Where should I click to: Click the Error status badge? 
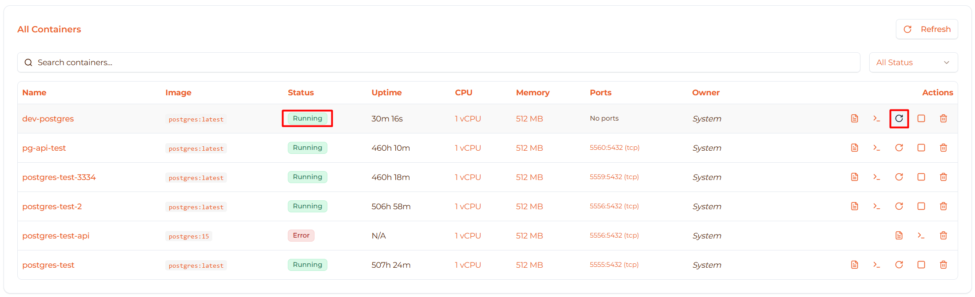tap(301, 235)
